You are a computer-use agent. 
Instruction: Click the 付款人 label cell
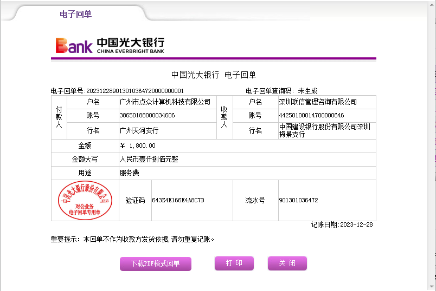pos(59,117)
